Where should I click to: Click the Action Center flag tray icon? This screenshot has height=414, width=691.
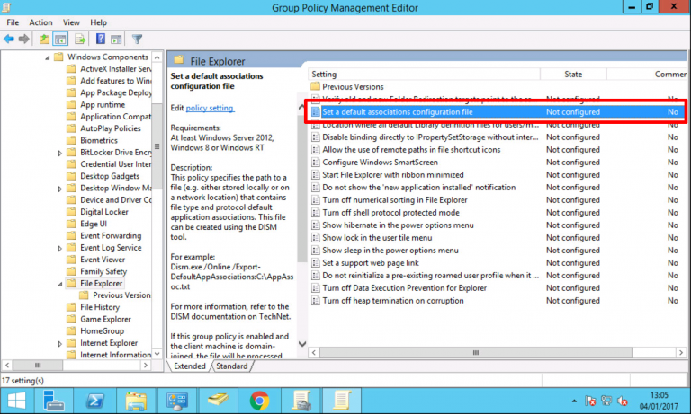[590, 401]
